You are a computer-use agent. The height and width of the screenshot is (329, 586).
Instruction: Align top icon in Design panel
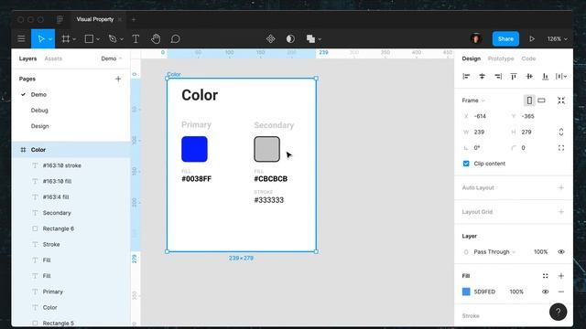point(514,77)
